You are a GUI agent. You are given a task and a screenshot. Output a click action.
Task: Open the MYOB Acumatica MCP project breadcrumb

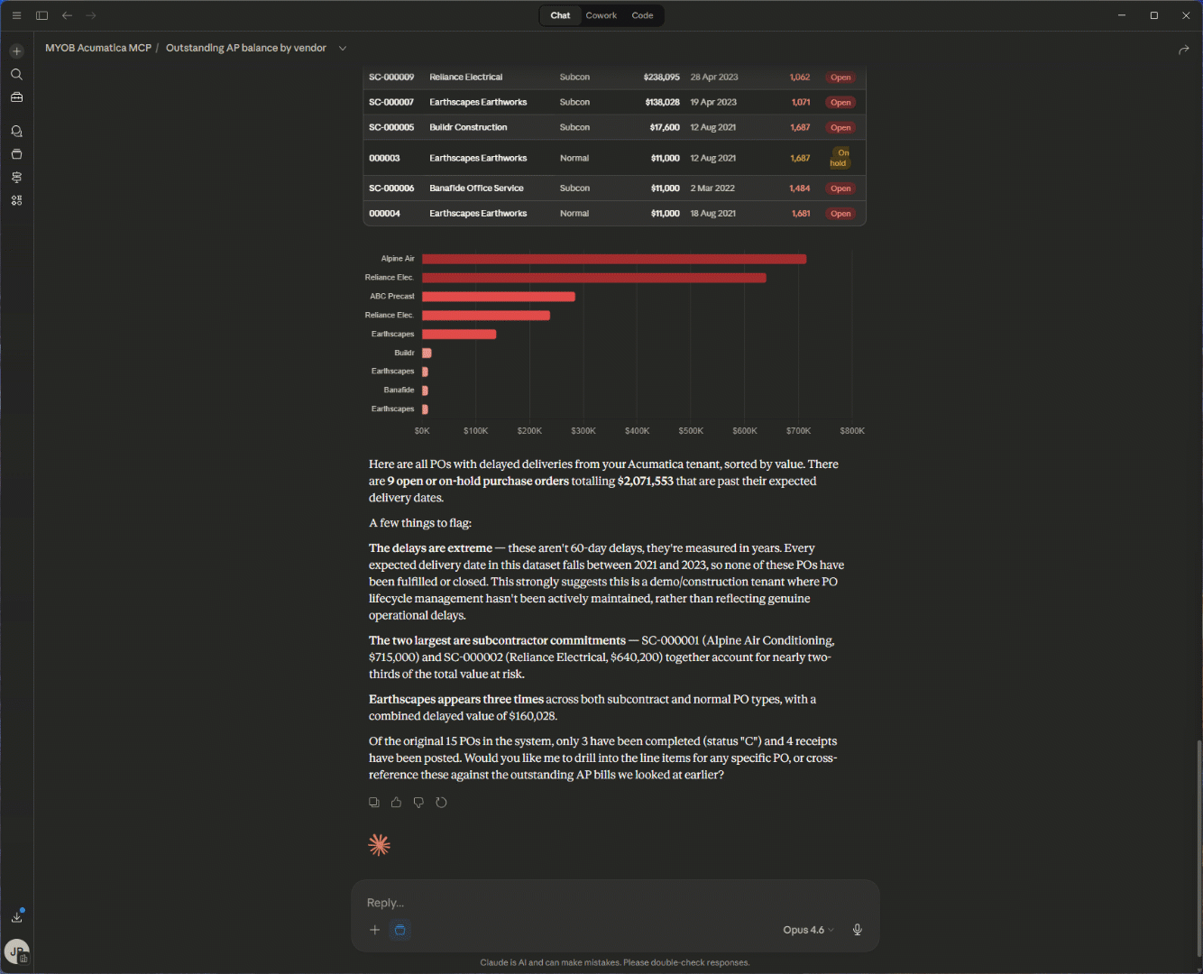97,48
